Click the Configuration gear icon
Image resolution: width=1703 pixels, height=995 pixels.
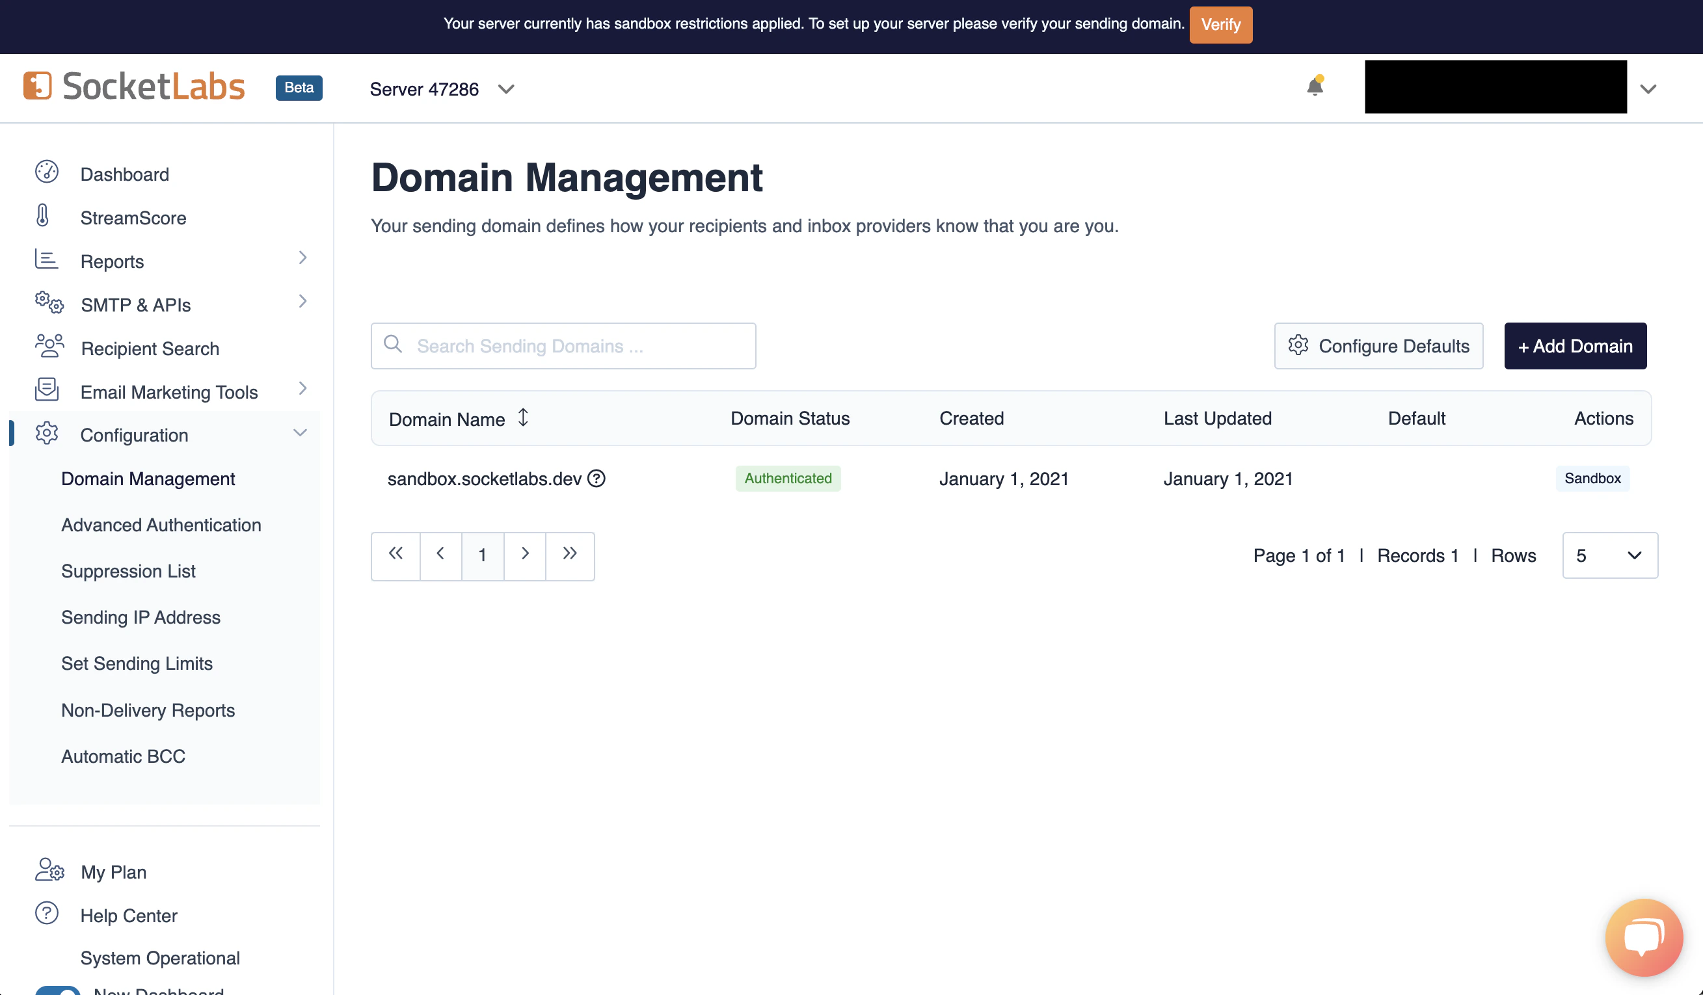[47, 434]
